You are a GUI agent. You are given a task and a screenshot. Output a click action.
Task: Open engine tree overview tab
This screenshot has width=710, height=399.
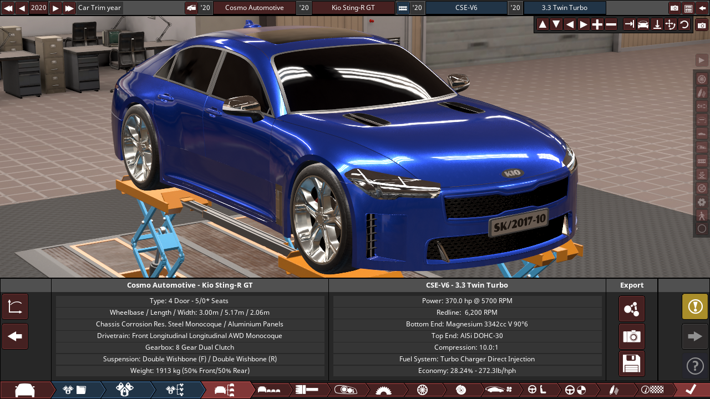click(175, 390)
